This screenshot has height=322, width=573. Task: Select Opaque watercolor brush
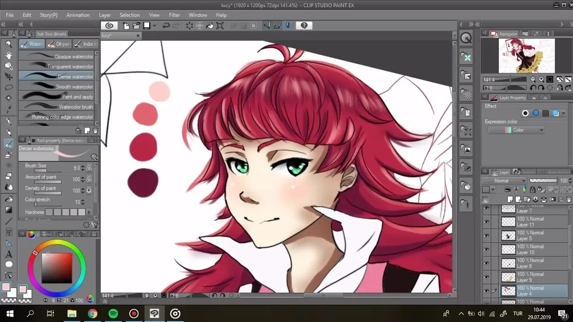pos(56,56)
